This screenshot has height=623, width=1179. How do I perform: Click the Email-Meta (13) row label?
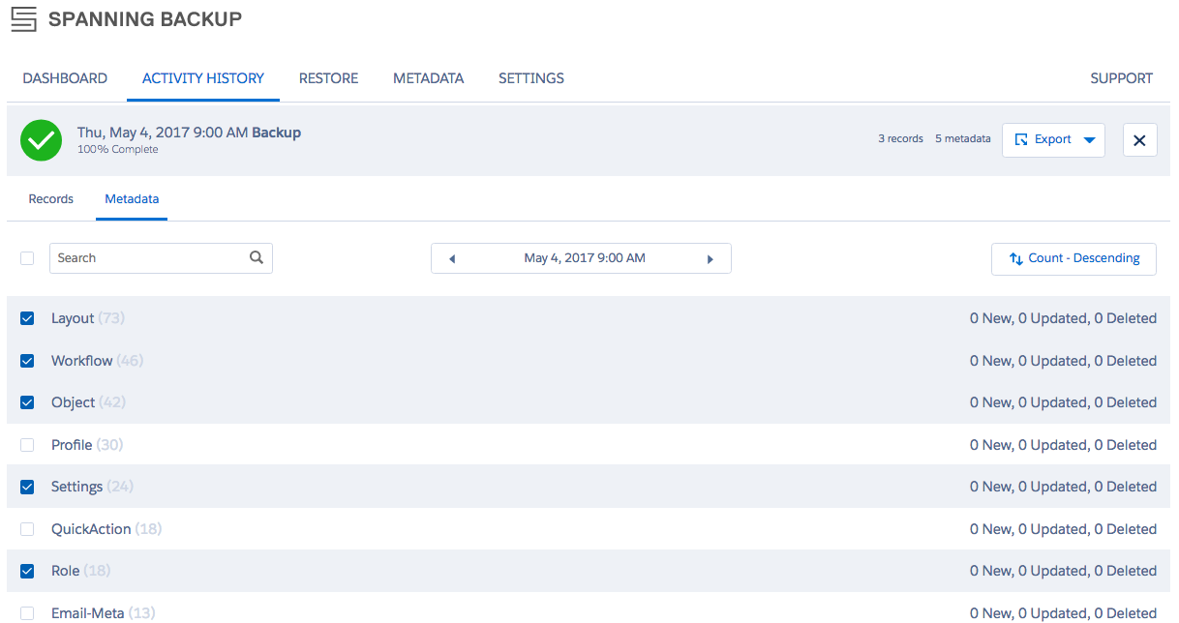click(103, 613)
